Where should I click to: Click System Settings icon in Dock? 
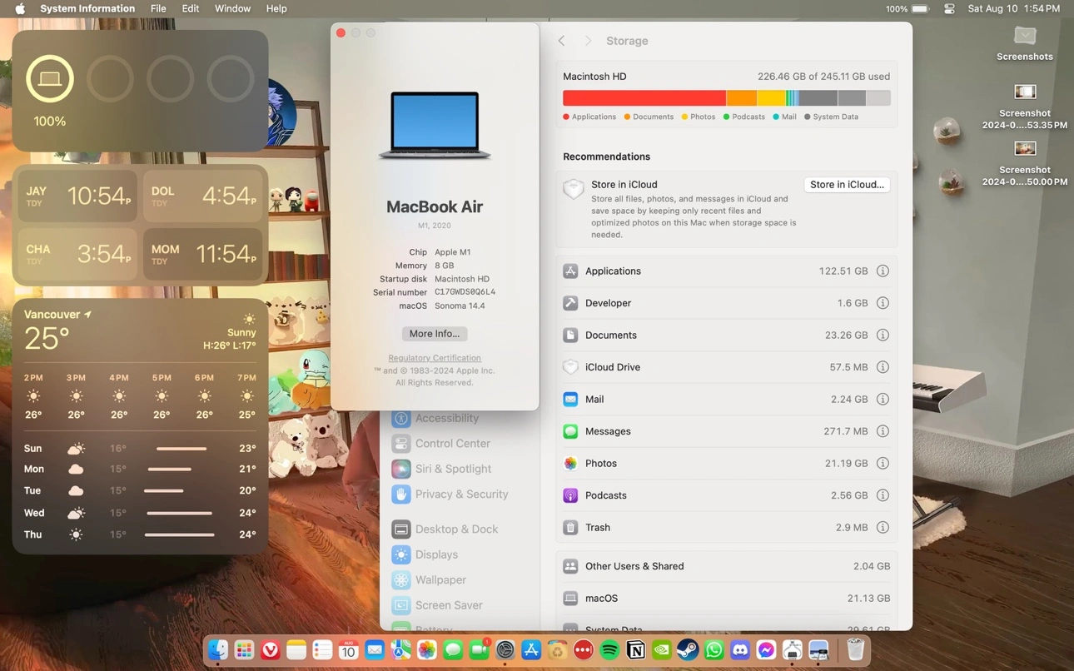(505, 649)
